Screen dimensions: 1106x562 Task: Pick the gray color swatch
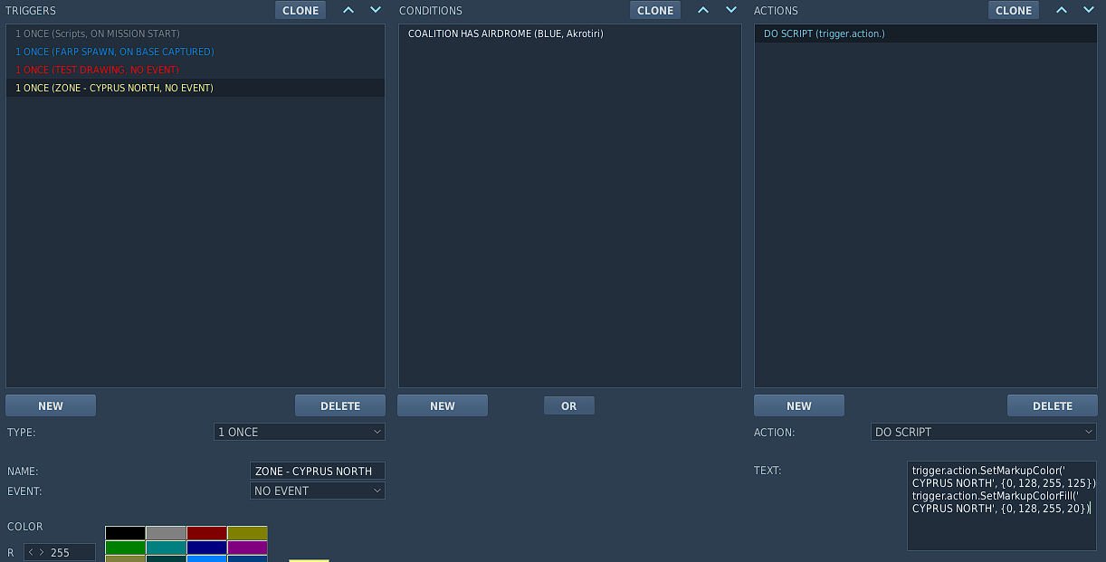click(x=166, y=533)
